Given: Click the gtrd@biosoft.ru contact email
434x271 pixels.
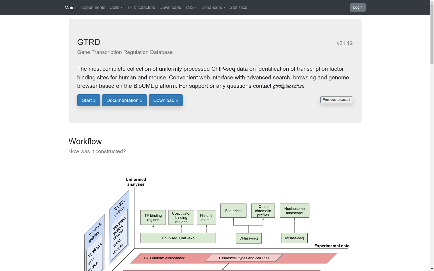Looking at the screenshot, I should (289, 86).
